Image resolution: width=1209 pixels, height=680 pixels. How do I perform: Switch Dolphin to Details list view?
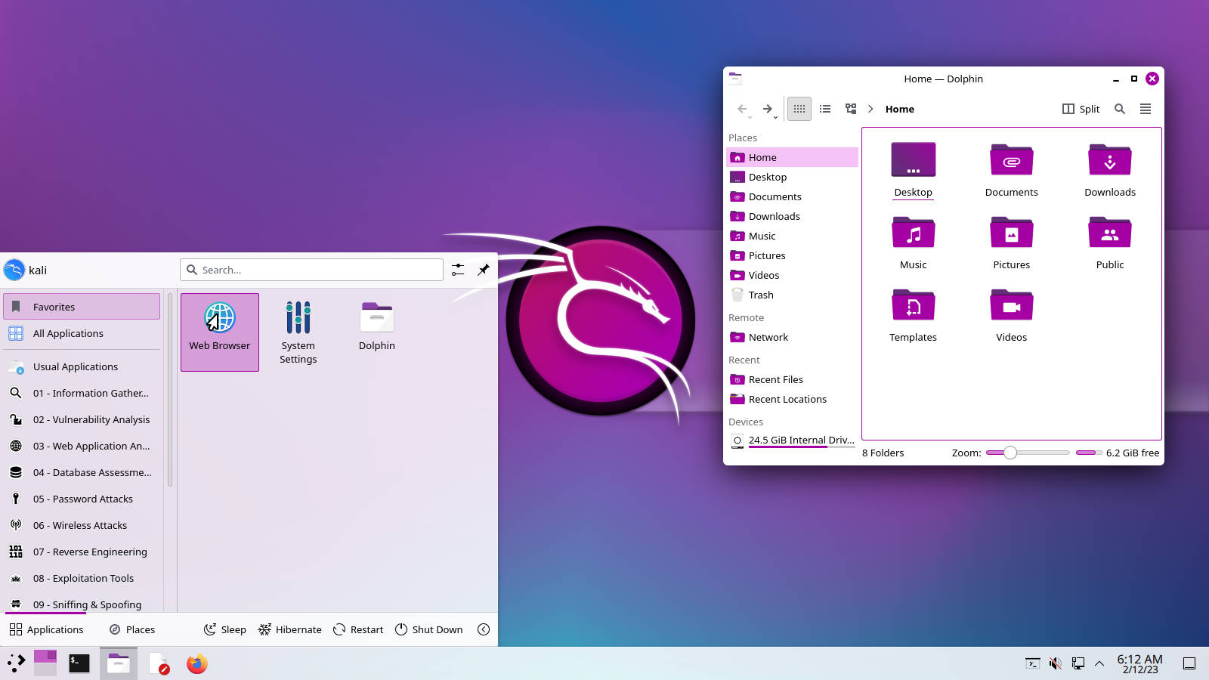click(x=825, y=109)
